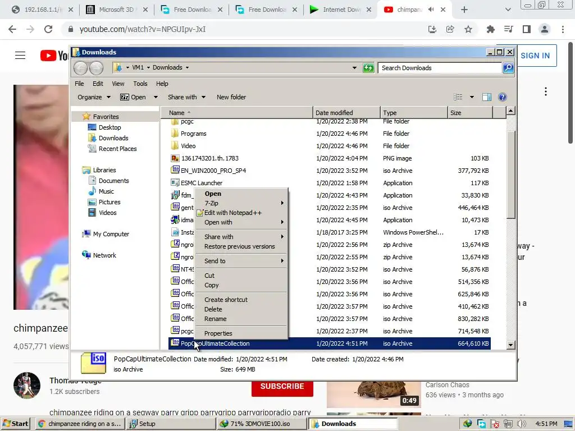
Task: Expand Open button dropdown arrow
Action: pos(156,97)
